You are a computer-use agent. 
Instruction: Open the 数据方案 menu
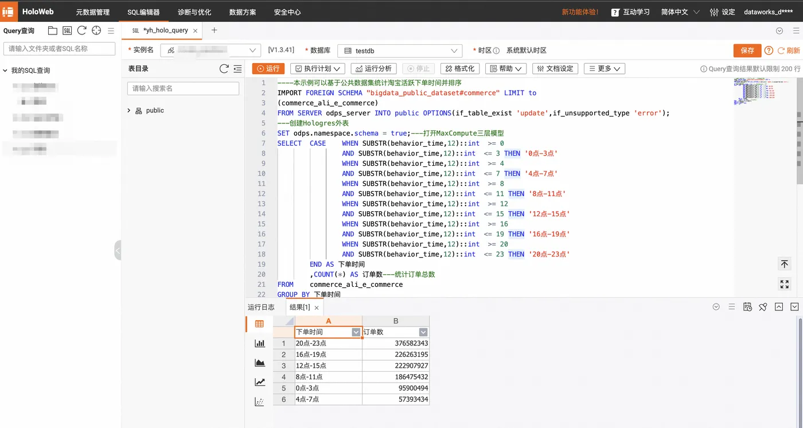(243, 12)
